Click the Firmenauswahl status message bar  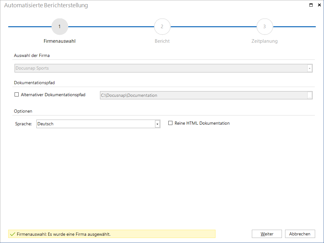pos(112,234)
